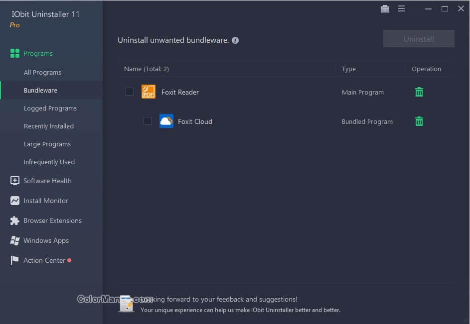Open Action Center using the flag icon
This screenshot has width=470, height=324.
coord(14,260)
